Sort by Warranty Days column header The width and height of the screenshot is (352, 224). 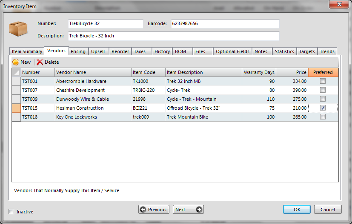coord(259,72)
